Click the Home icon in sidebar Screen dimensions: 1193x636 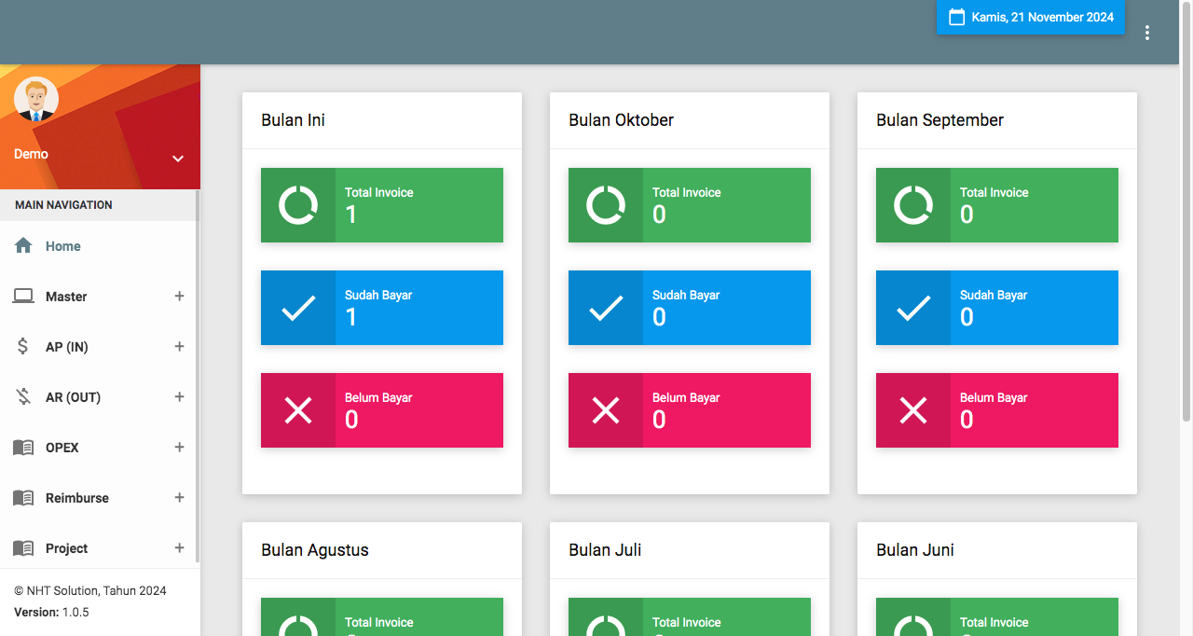pos(23,246)
